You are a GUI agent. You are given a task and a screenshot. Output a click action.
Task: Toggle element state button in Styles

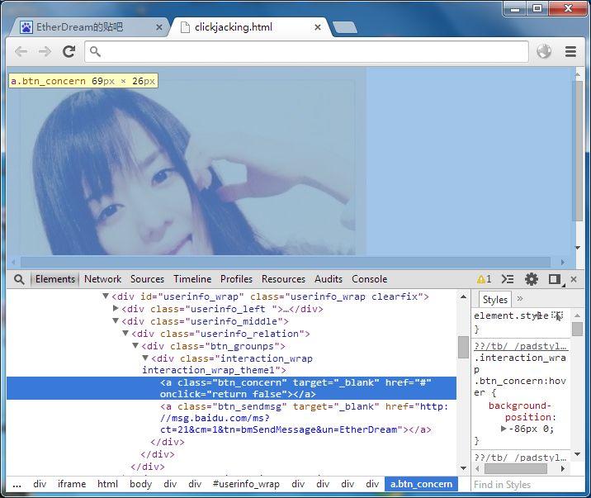tap(556, 315)
